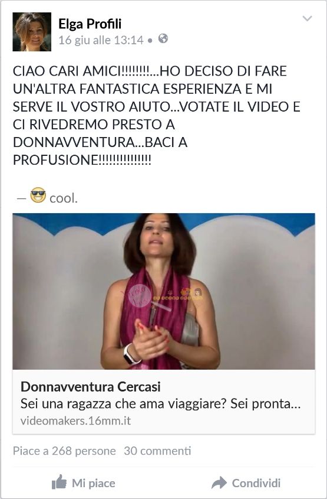327x499 pixels.
Task: Select the Condividi button label
Action: [x=256, y=483]
